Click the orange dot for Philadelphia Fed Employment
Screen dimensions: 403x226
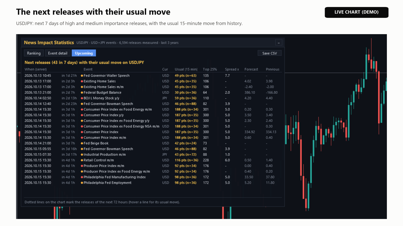click(x=82, y=183)
